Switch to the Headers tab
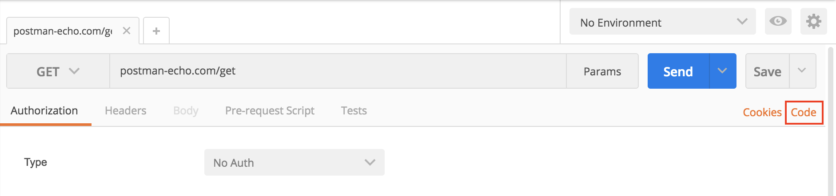836x196 pixels. tap(125, 111)
